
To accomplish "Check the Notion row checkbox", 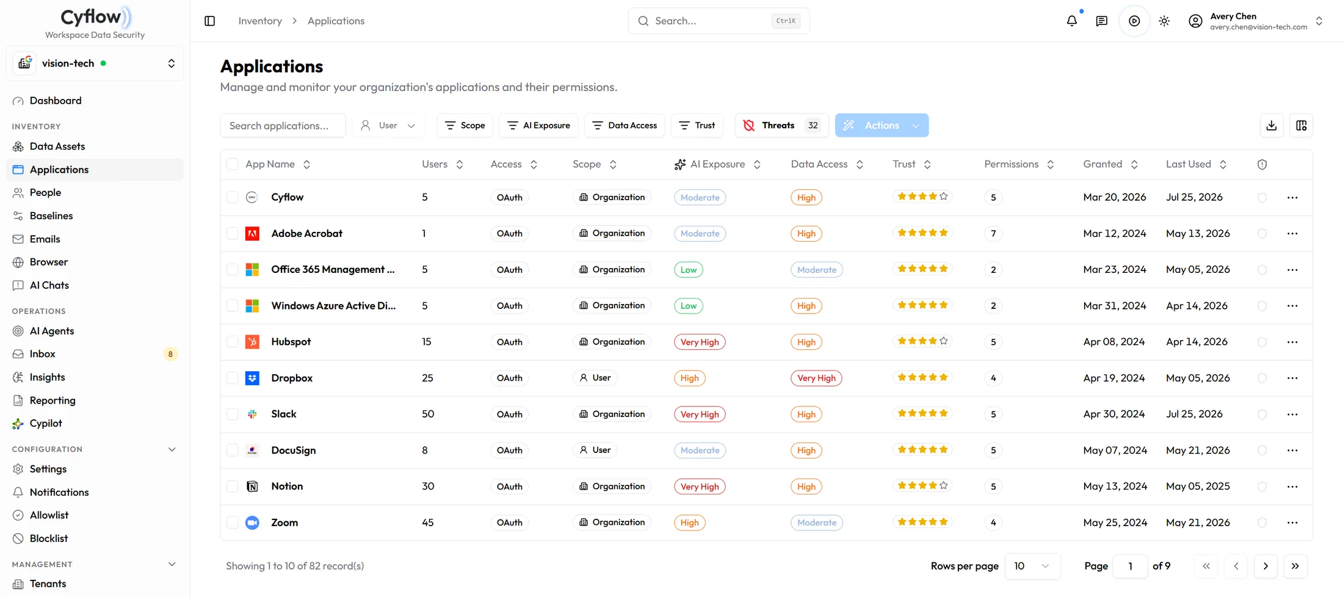I will click(232, 487).
